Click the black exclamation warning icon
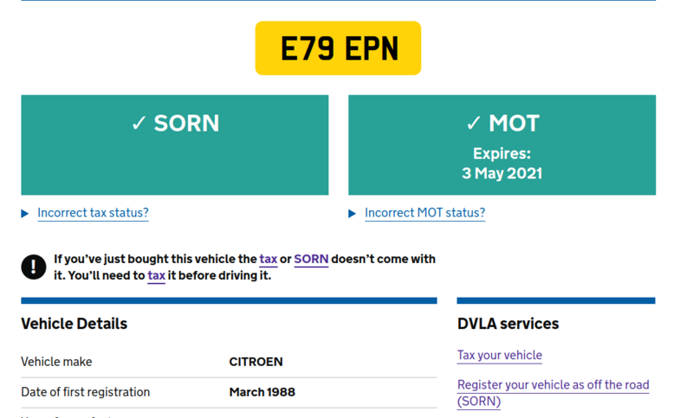The width and height of the screenshot is (693, 418). pyautogui.click(x=34, y=267)
